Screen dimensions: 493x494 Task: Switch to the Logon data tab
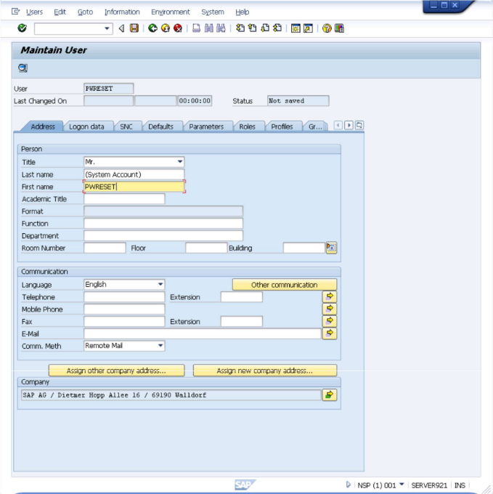pyautogui.click(x=86, y=126)
